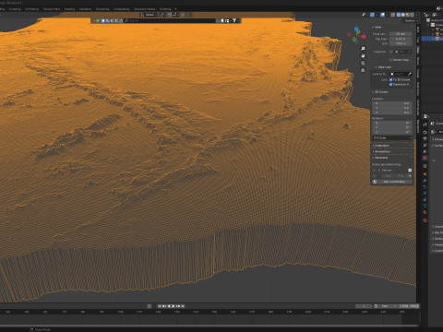
Task: Toggle the camera view icon
Action: click(x=363, y=63)
